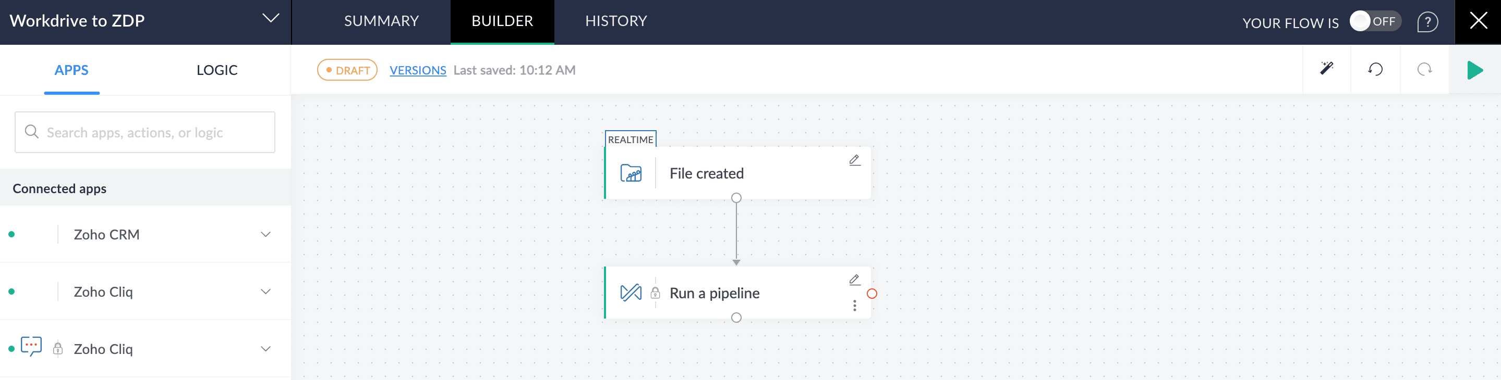Screen dimensions: 1501x380
Task: Click the WorkDrive folder icon in trigger
Action: coord(631,173)
